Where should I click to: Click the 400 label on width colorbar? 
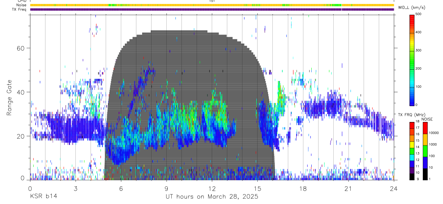pyautogui.click(x=418, y=32)
